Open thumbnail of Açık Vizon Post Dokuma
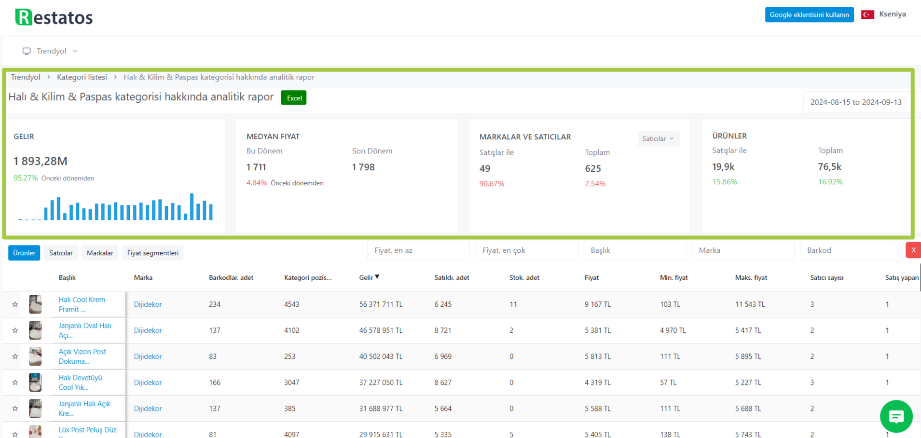The image size is (921, 438). [x=35, y=356]
